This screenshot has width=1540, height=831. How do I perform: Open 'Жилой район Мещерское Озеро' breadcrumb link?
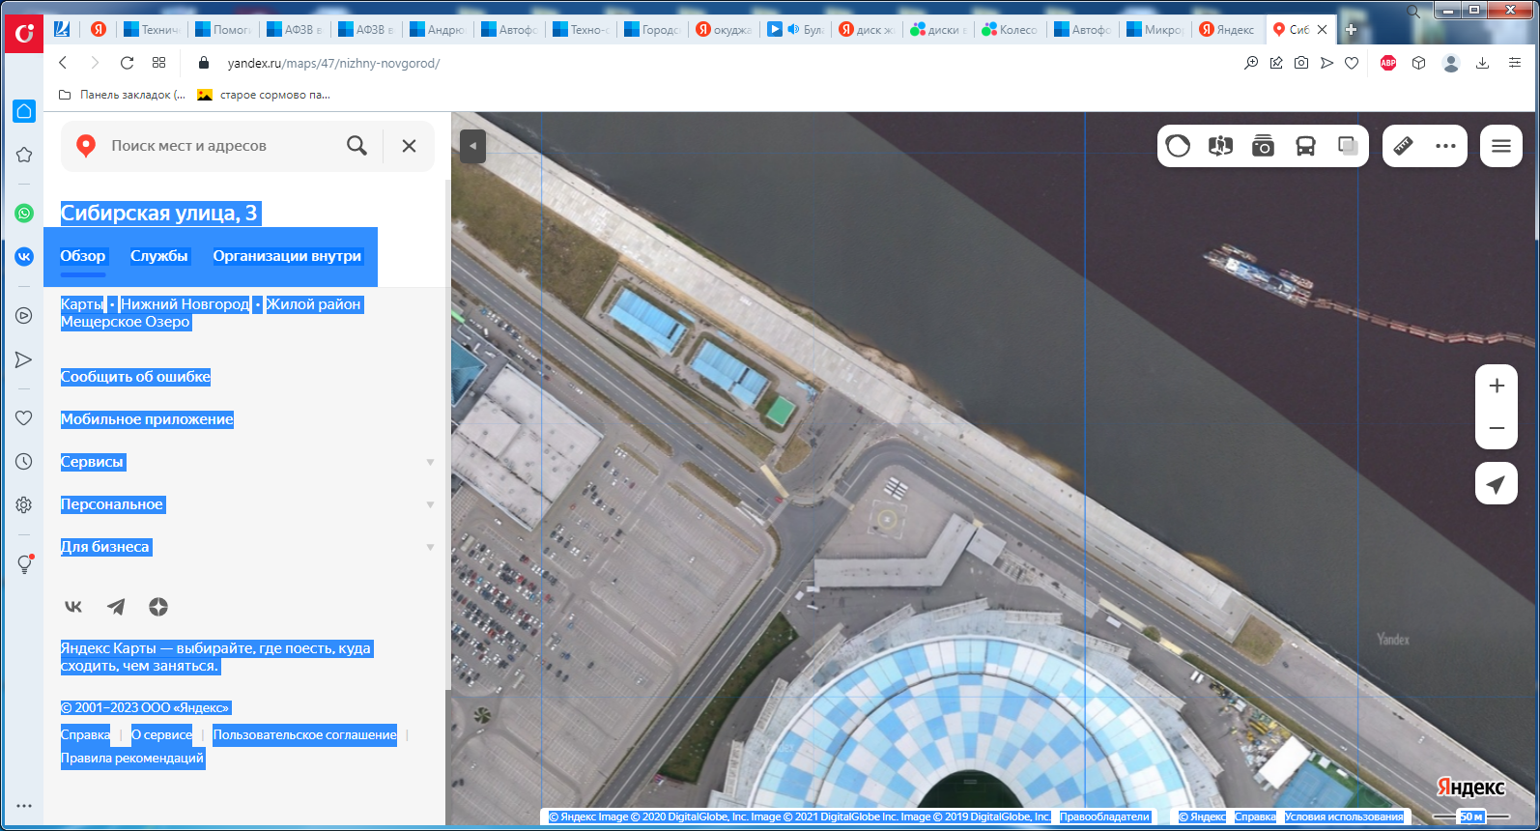[x=212, y=313]
